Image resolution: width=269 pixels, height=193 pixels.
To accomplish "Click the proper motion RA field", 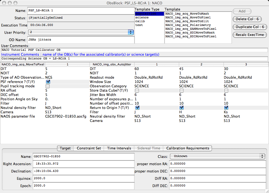I will coord(217,164).
